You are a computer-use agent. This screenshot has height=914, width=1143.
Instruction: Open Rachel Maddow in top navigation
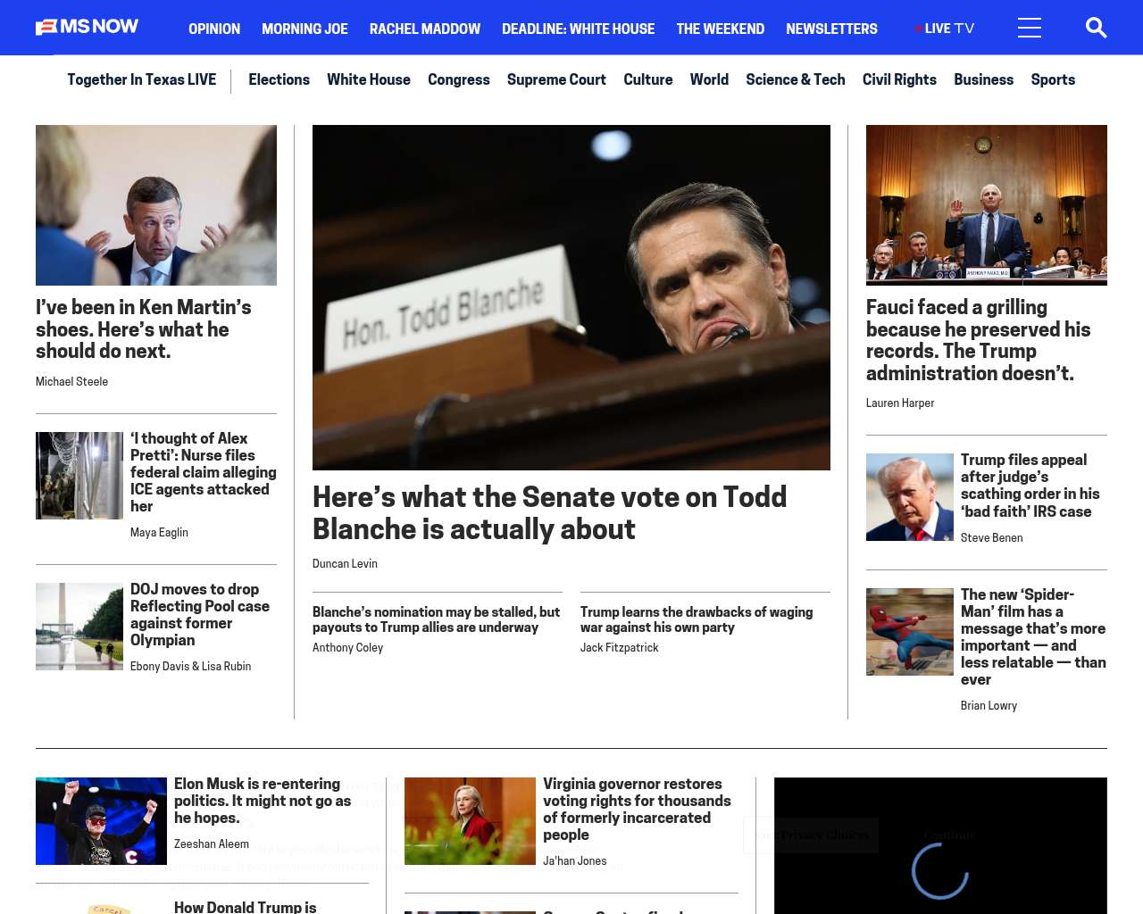tap(425, 29)
